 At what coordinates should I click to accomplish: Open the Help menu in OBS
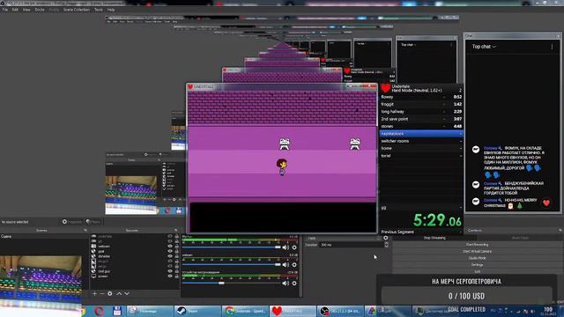(111, 10)
